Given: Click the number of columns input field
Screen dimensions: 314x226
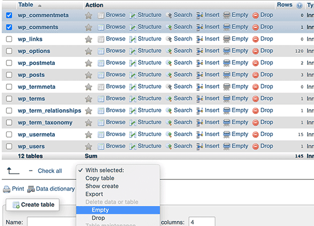Looking at the screenshot, I should click(x=202, y=221).
